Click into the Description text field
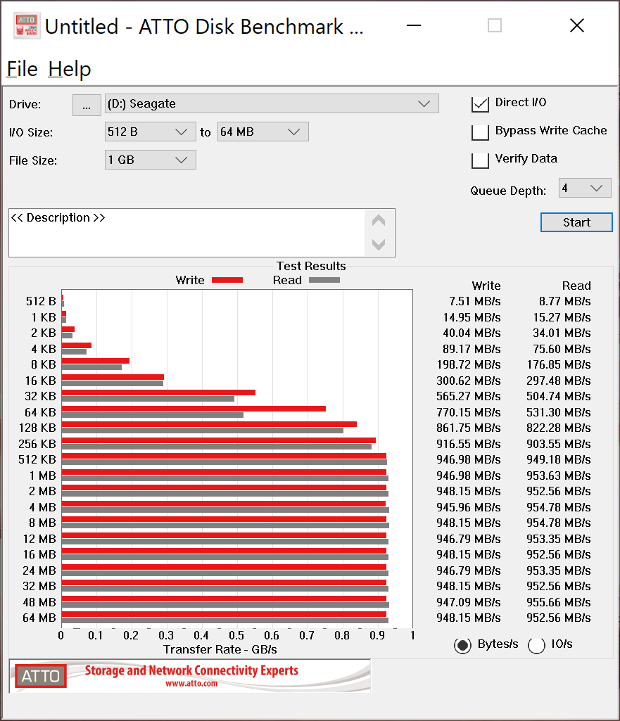The height and width of the screenshot is (721, 620). (x=186, y=233)
